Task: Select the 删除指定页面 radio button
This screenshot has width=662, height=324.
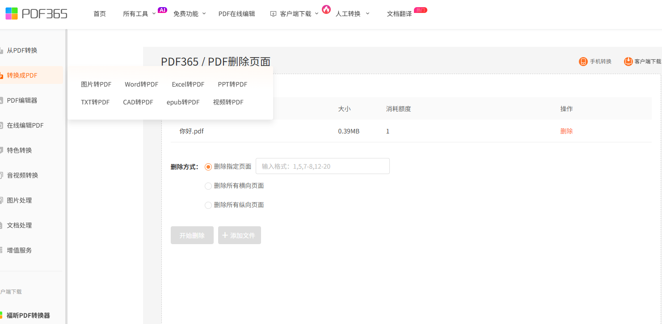Action: (208, 166)
